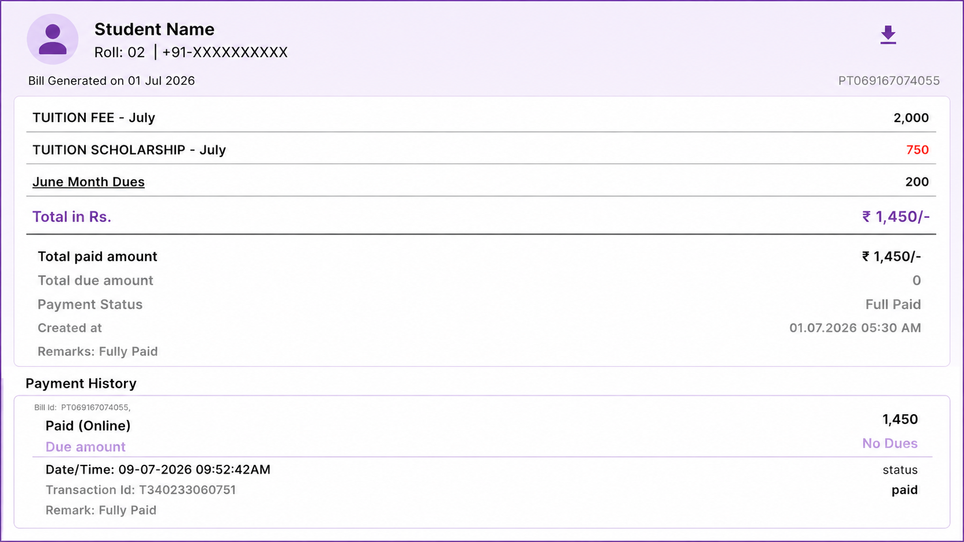Select the red 750 scholarship amount
The image size is (964, 542).
click(x=917, y=150)
